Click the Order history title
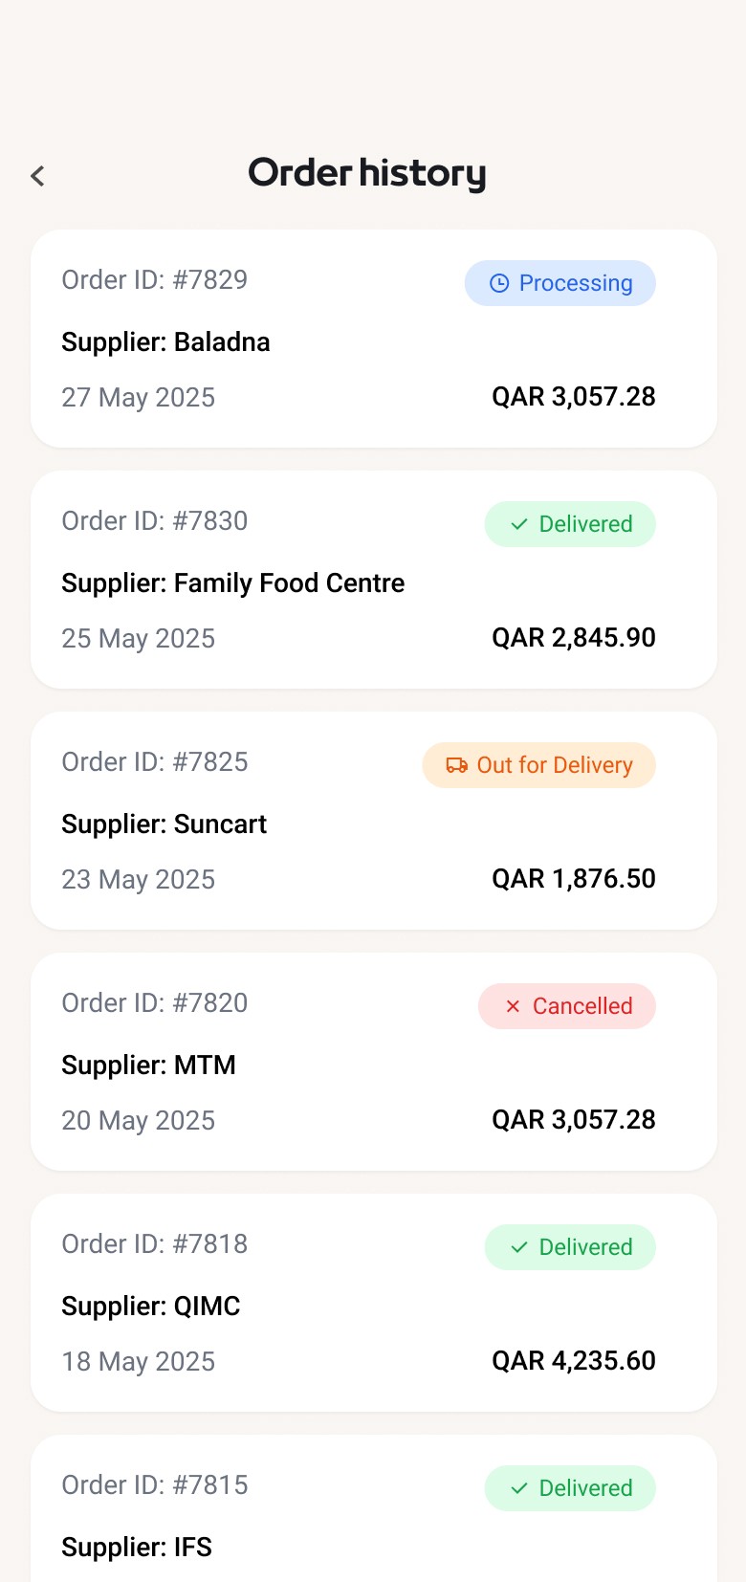The width and height of the screenshot is (746, 1582). [367, 173]
